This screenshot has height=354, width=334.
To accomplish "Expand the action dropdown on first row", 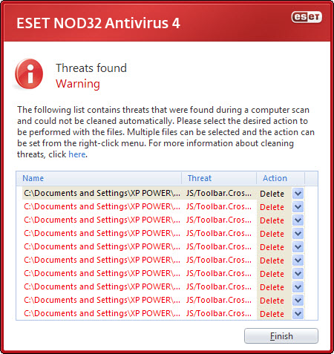I will (298, 193).
